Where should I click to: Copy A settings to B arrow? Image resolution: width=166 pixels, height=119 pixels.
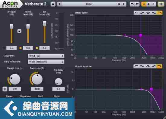(148, 4)
